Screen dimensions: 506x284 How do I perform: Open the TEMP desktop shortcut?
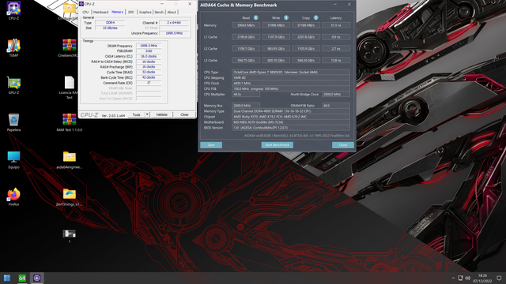[13, 47]
